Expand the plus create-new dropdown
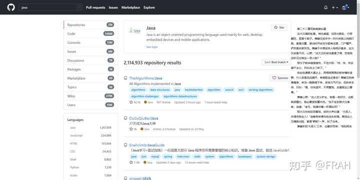 coord(334,7)
